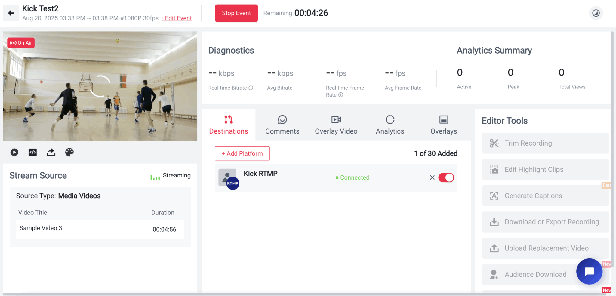
Task: Remove Kick RTMP with the X button
Action: (x=432, y=177)
